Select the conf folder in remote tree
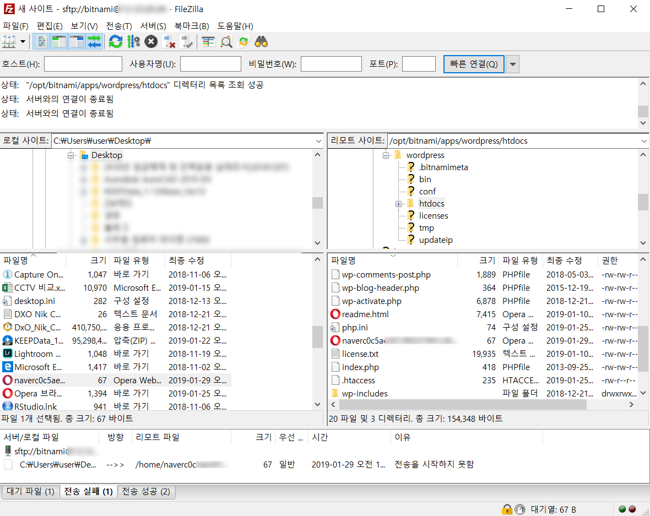650x516 pixels. [427, 192]
